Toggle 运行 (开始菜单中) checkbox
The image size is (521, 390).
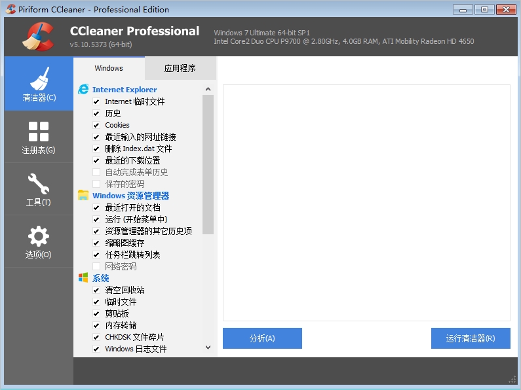click(96, 219)
